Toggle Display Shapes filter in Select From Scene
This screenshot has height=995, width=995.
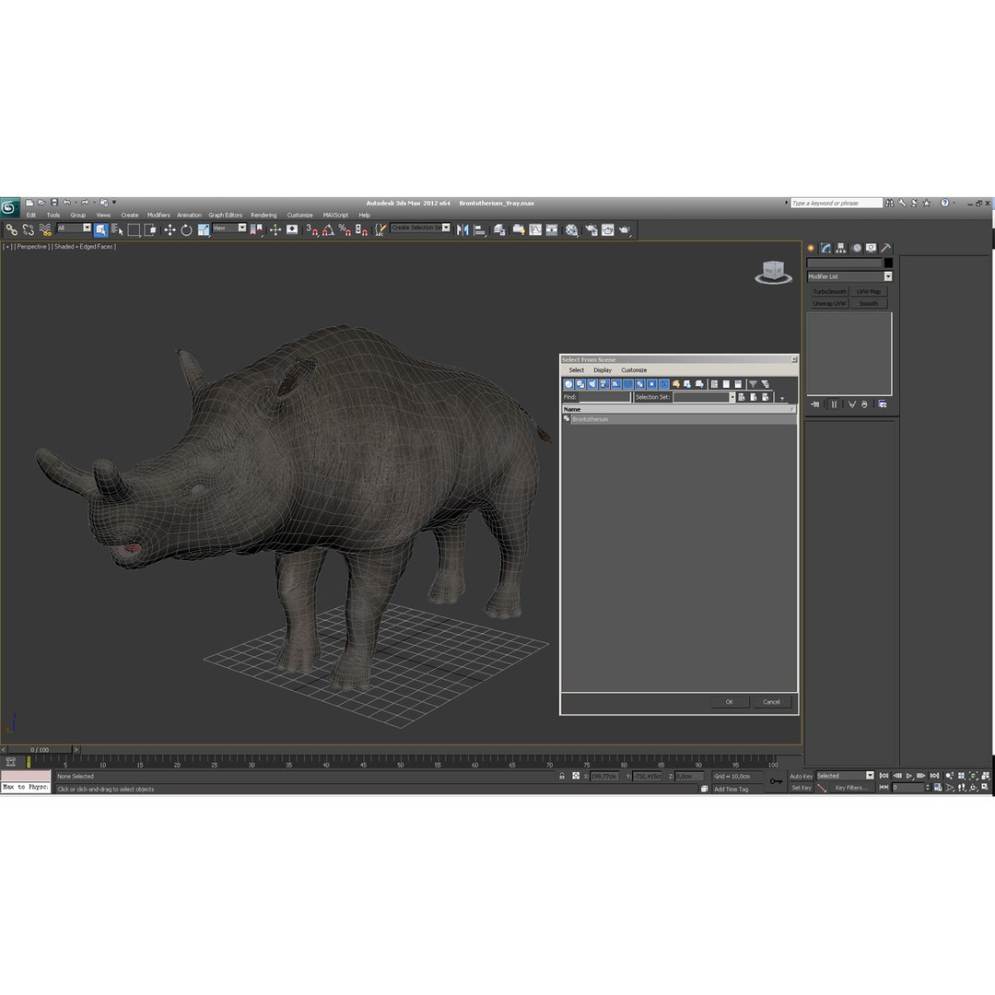tap(580, 384)
